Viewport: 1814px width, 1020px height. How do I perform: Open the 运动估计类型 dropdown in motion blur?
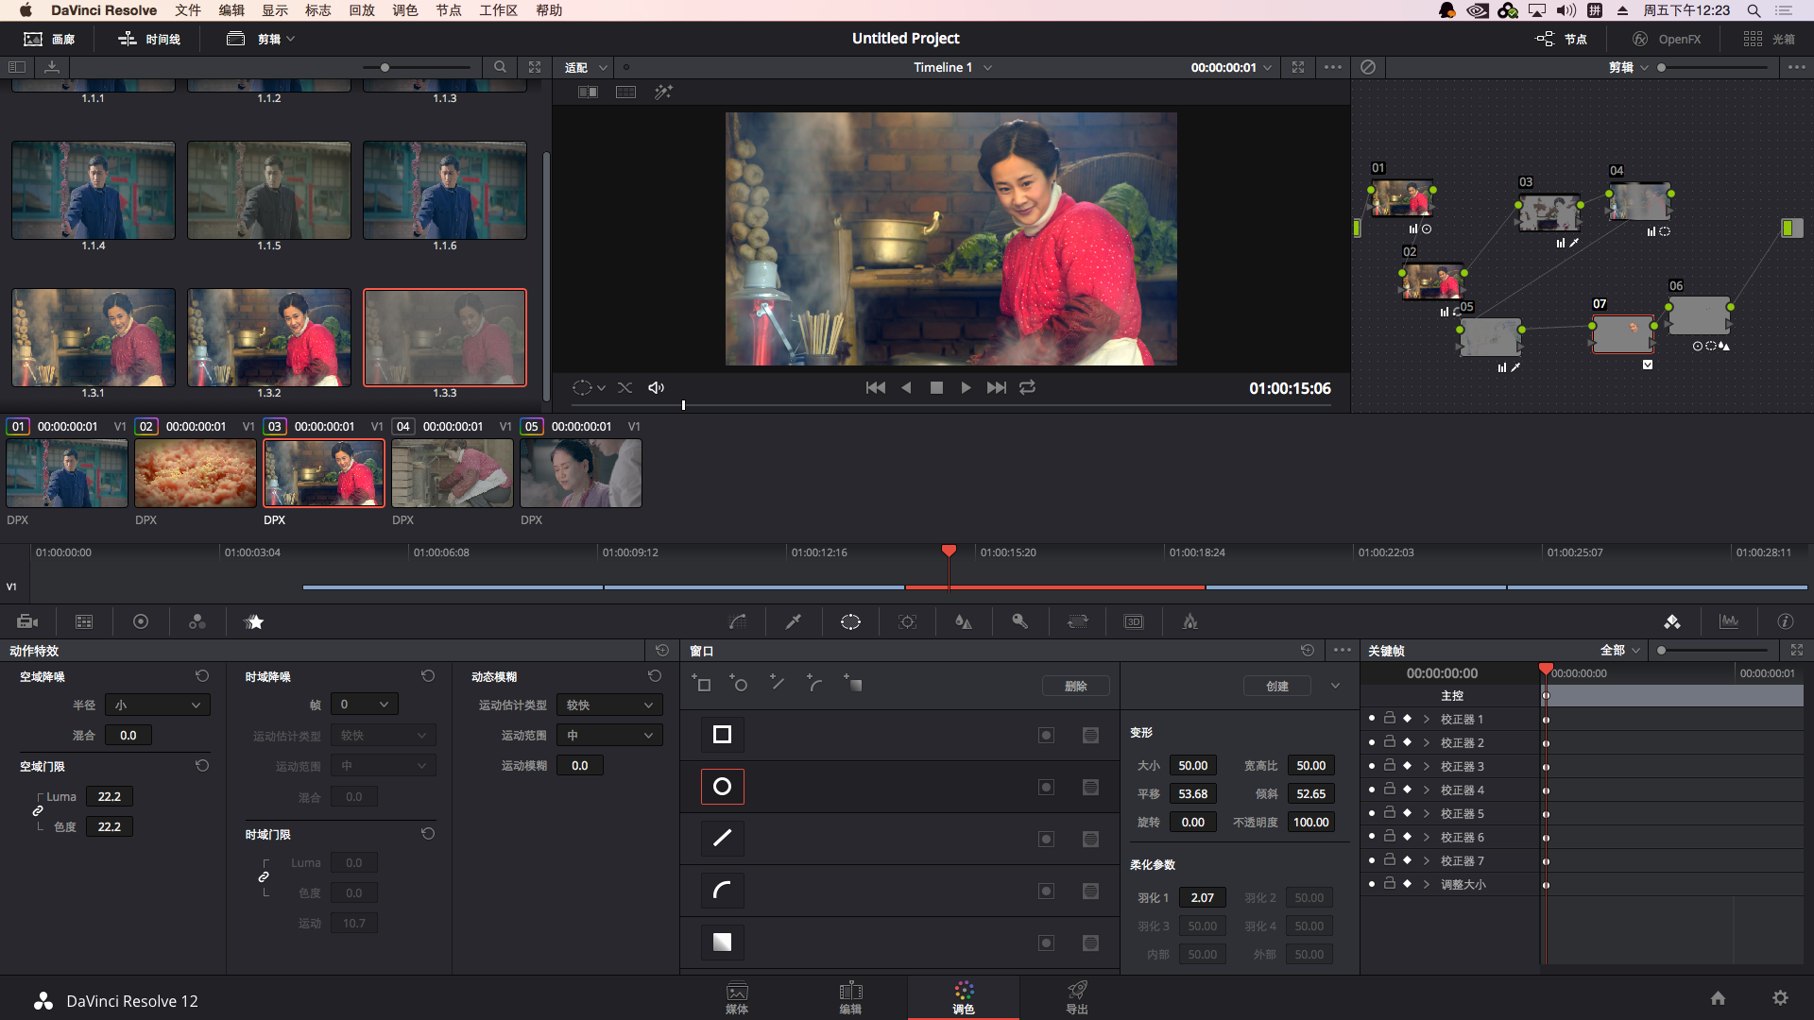[609, 705]
